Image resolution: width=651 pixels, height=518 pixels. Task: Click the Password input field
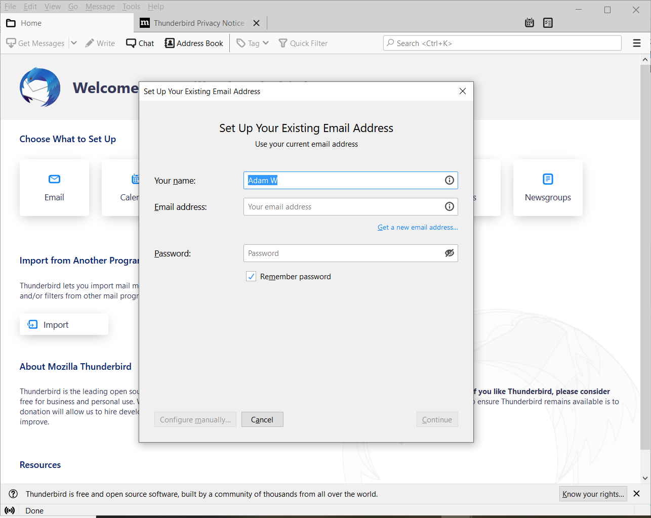pyautogui.click(x=350, y=253)
